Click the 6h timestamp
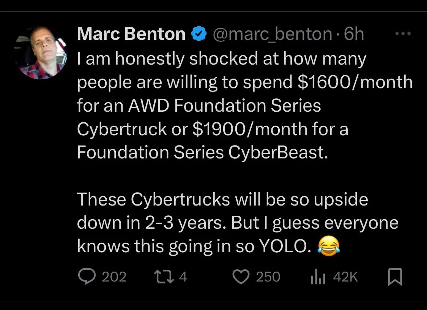This screenshot has height=310, width=427. (x=354, y=34)
